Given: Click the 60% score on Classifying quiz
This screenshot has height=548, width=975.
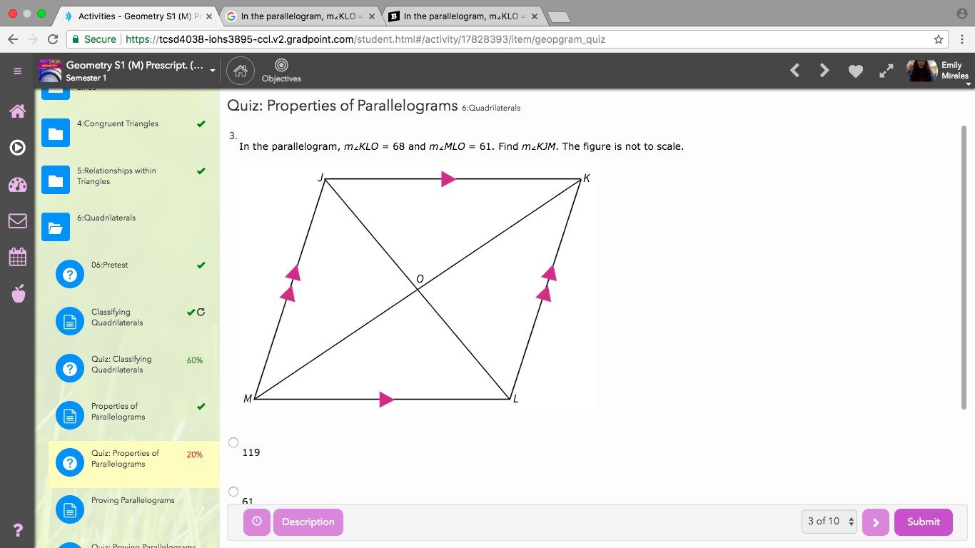Looking at the screenshot, I should click(195, 360).
